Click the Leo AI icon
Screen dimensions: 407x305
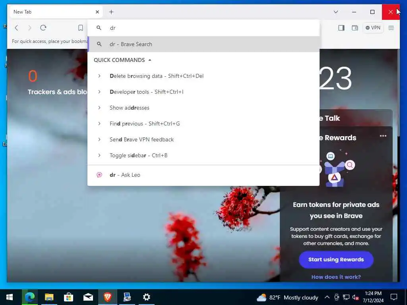point(99,175)
